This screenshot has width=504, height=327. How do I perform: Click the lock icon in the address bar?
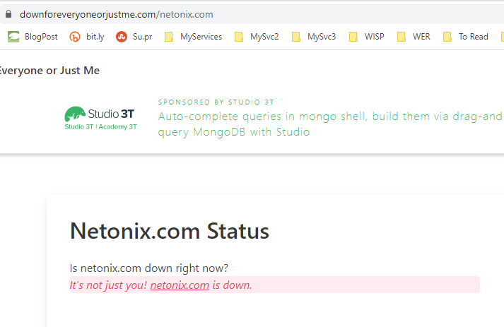(x=8, y=14)
